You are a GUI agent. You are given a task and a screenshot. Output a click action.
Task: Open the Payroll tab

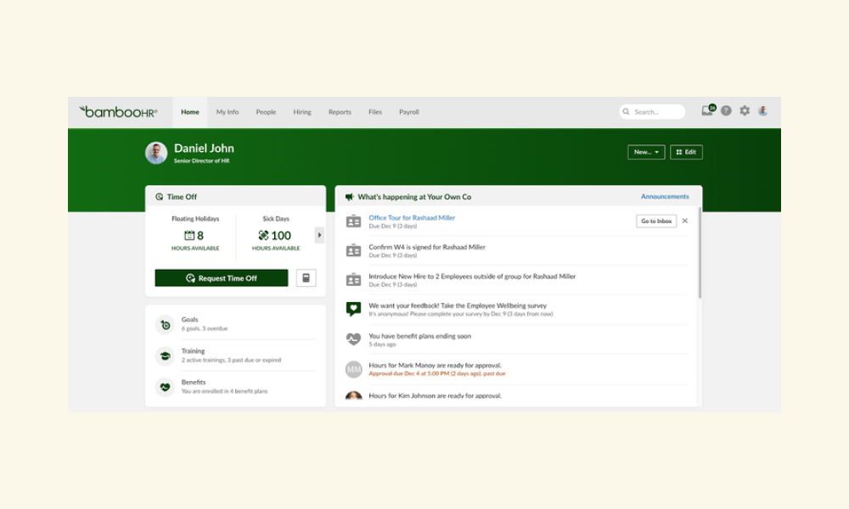point(409,112)
